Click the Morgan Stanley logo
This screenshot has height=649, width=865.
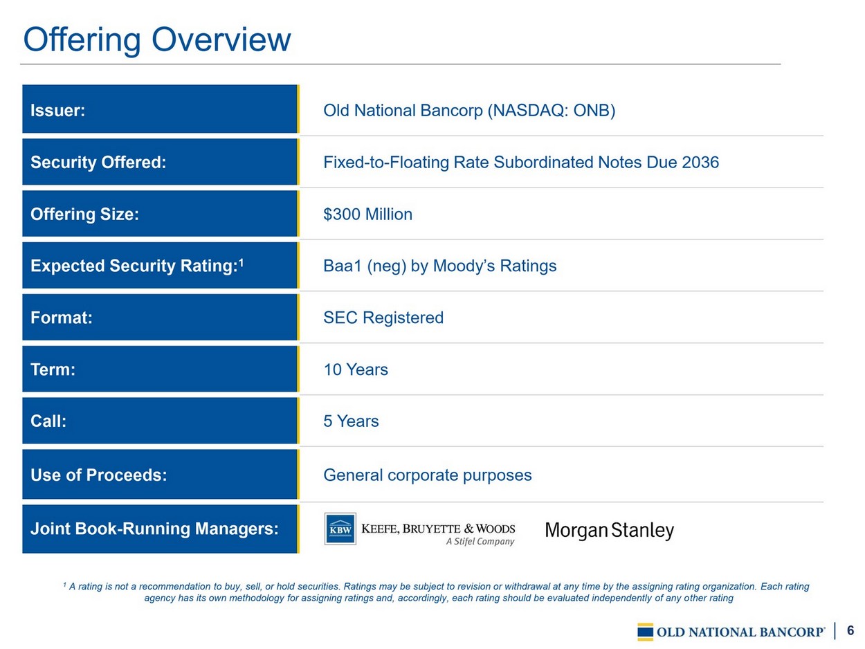pos(609,531)
